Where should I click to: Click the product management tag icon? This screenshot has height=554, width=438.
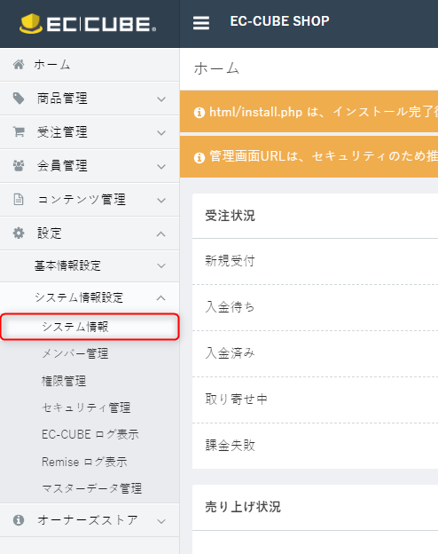click(x=19, y=99)
